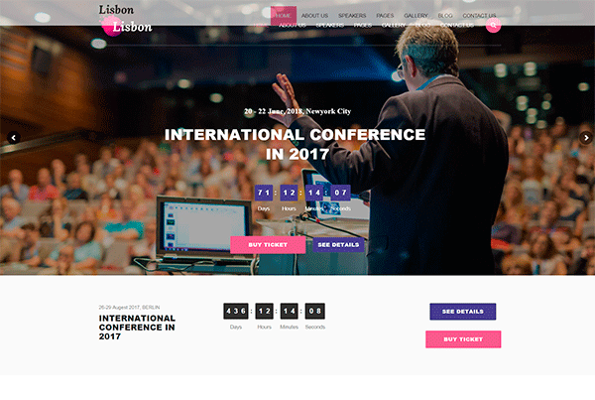595x400 pixels.
Task: Click See Details button below the banner
Action: coord(462,312)
